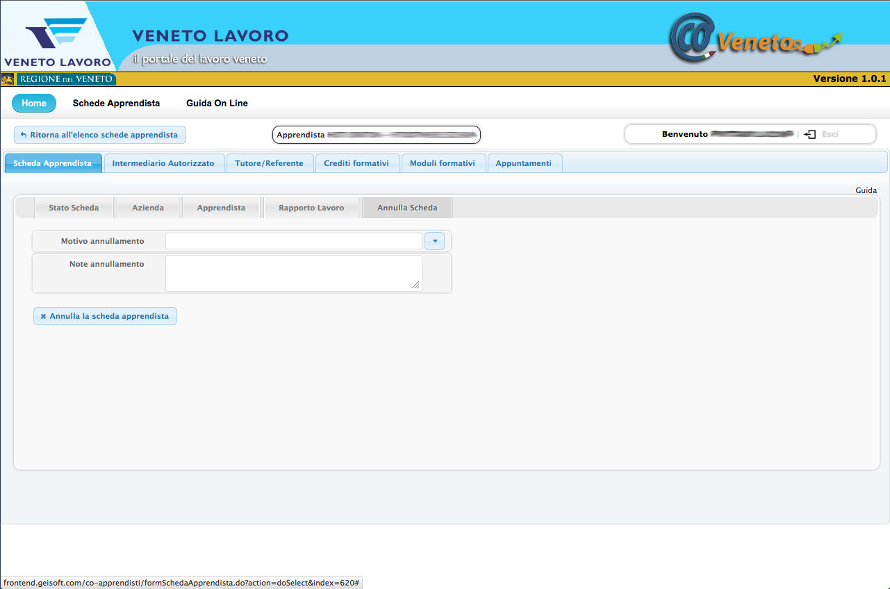Open the Schede Apprendista menu
This screenshot has width=890, height=589.
tap(116, 103)
